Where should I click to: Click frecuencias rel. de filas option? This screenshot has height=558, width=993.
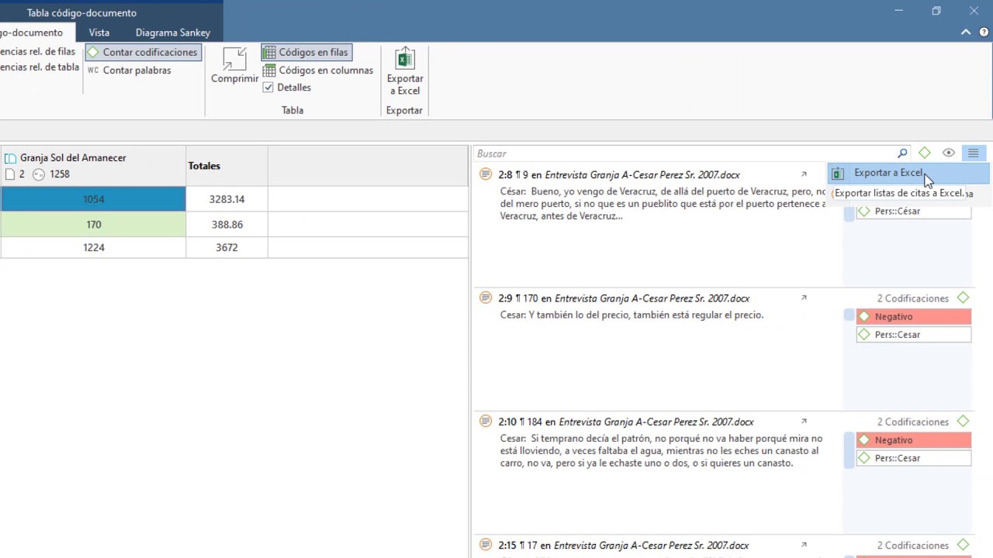coord(38,52)
